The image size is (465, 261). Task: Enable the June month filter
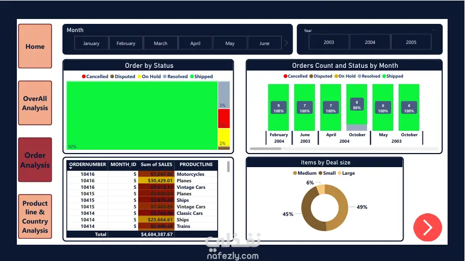pos(264,43)
